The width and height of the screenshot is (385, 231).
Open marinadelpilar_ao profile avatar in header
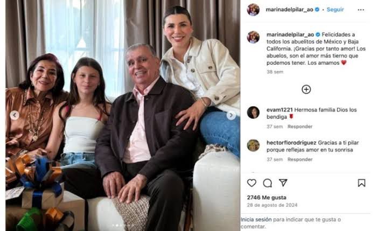click(253, 10)
